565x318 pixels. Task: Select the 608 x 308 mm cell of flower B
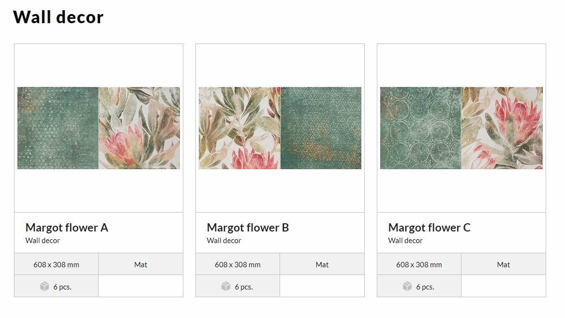238,264
